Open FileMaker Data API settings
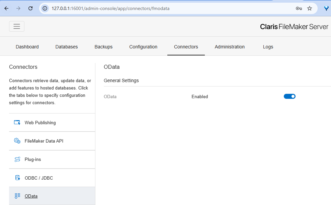The width and height of the screenshot is (331, 205). pyautogui.click(x=52, y=141)
